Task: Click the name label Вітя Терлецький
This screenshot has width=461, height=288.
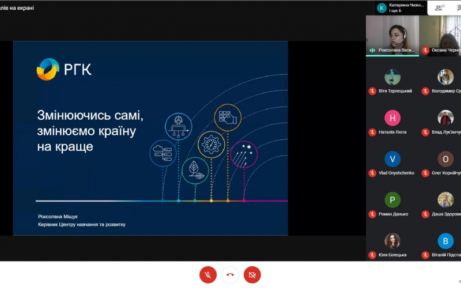Action: 395,91
